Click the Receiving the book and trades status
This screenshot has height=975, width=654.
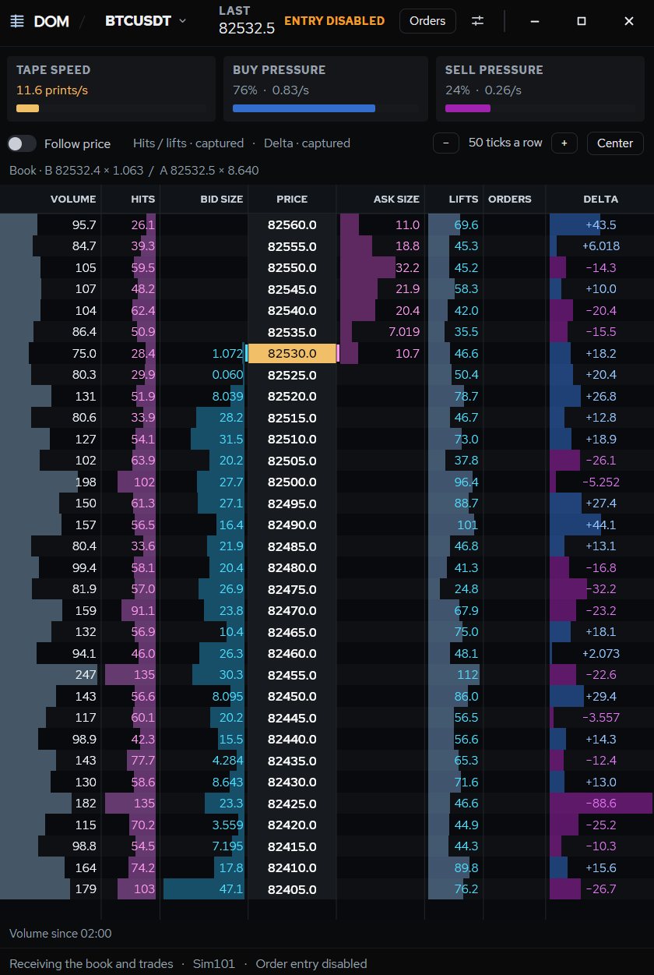click(x=91, y=964)
